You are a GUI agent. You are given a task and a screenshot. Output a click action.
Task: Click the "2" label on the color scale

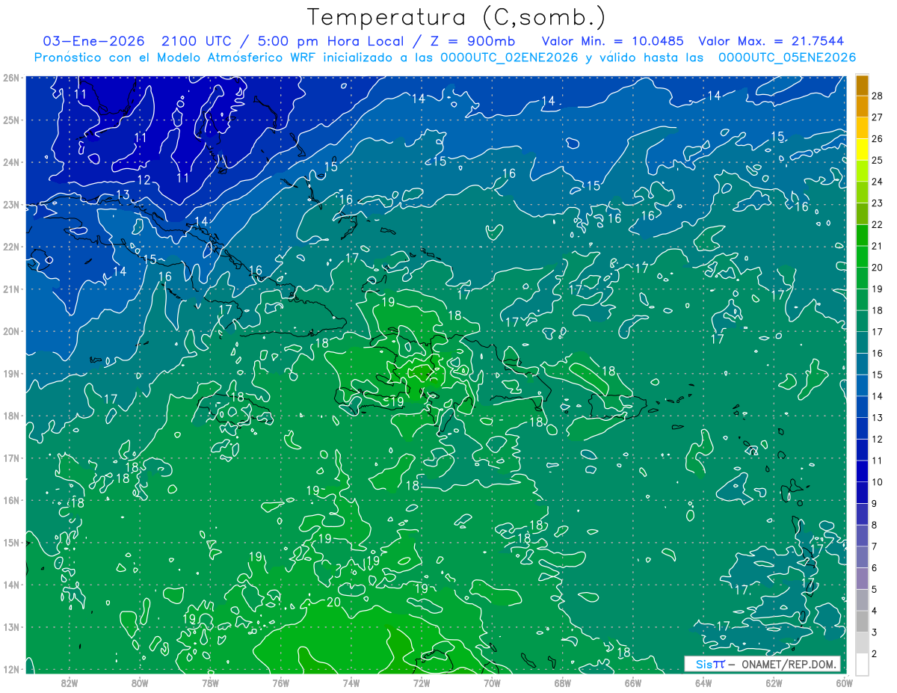(x=875, y=654)
